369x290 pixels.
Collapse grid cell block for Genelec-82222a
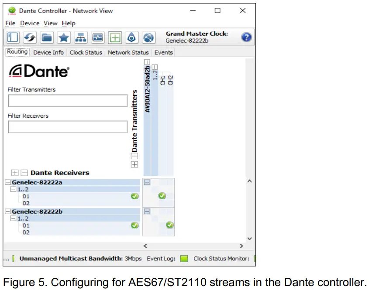click(147, 182)
